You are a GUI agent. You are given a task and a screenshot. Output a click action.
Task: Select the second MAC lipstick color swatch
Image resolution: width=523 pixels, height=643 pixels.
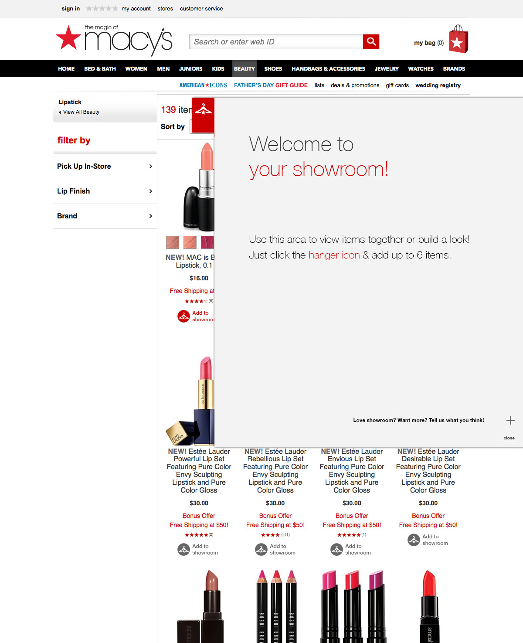[190, 242]
